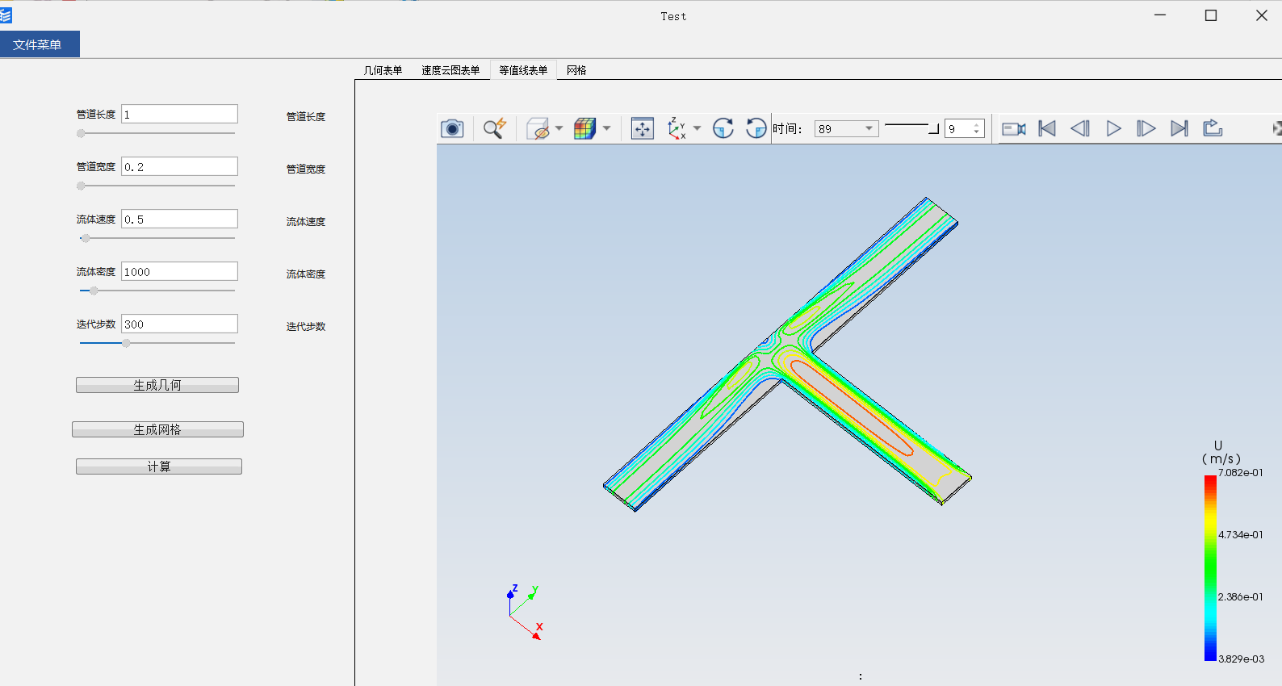Open the dropdown next to box visibility icon
The height and width of the screenshot is (686, 1282).
point(559,128)
